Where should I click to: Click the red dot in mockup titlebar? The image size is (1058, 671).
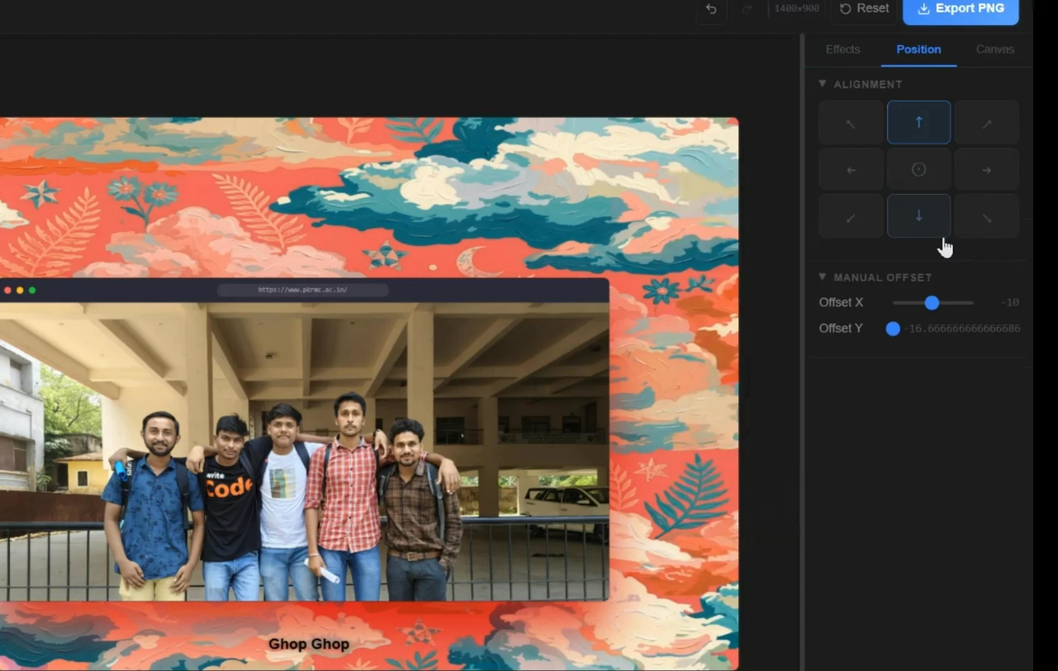(7, 290)
